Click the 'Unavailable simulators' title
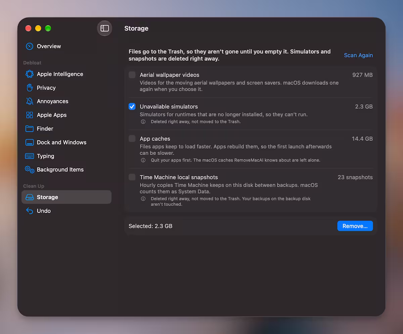 click(x=169, y=107)
